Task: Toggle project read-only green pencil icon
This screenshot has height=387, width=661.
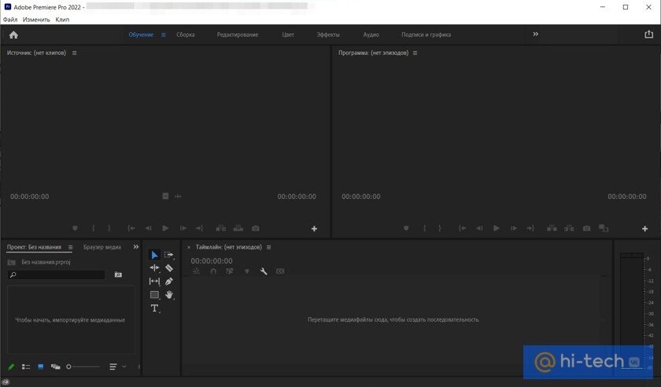Action: coord(11,367)
